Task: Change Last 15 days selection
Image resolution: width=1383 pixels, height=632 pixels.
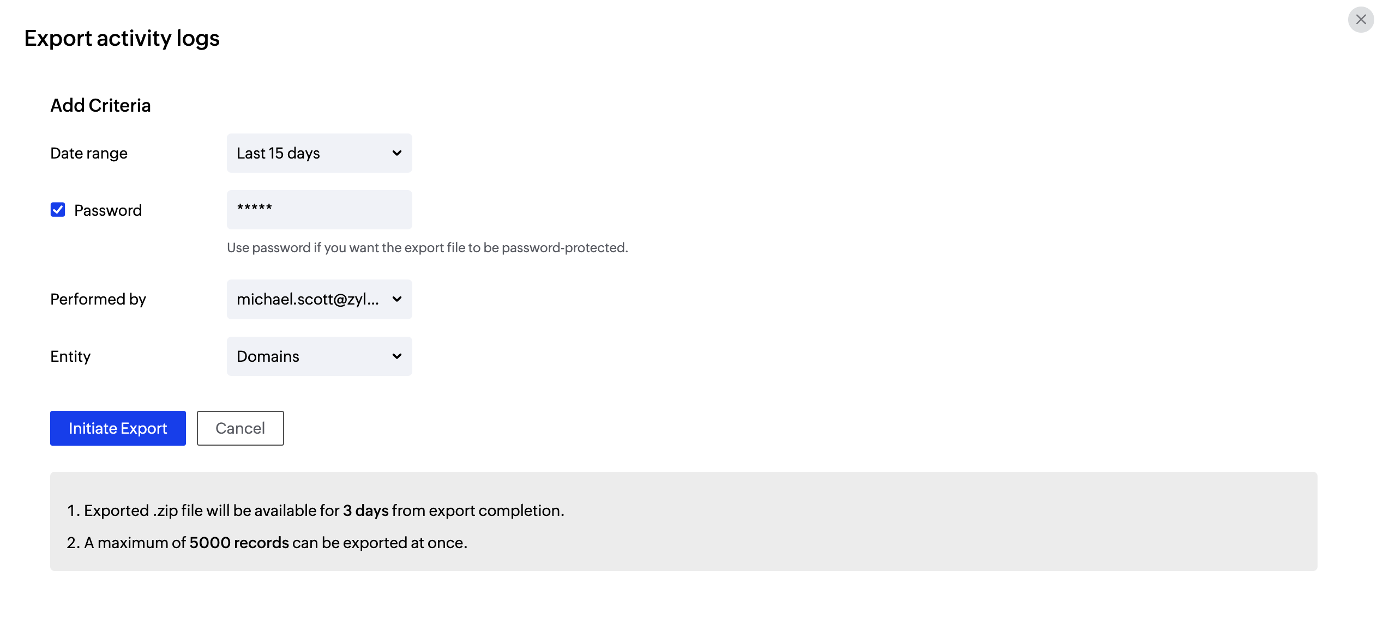Action: pyautogui.click(x=319, y=153)
